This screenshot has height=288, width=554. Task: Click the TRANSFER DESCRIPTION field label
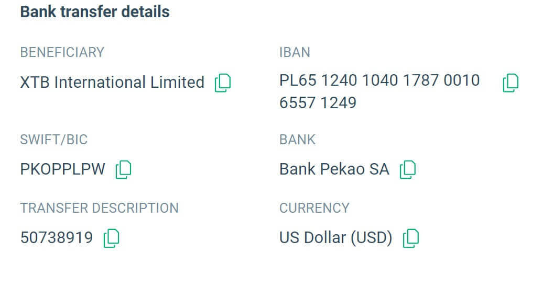coord(99,208)
